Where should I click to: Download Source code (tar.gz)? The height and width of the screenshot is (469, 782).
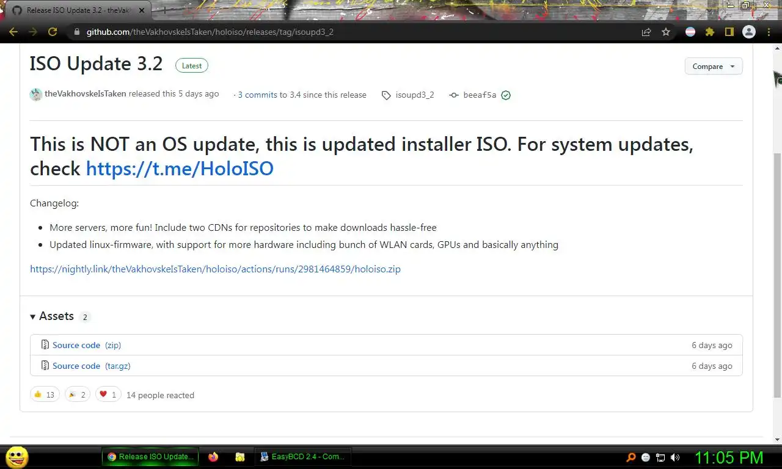(x=92, y=366)
